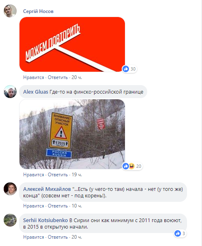
Task: View the 3 likes on Serhii's comment
Action: pos(181,233)
